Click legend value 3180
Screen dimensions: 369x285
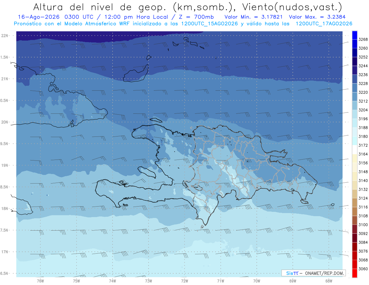click(363, 137)
